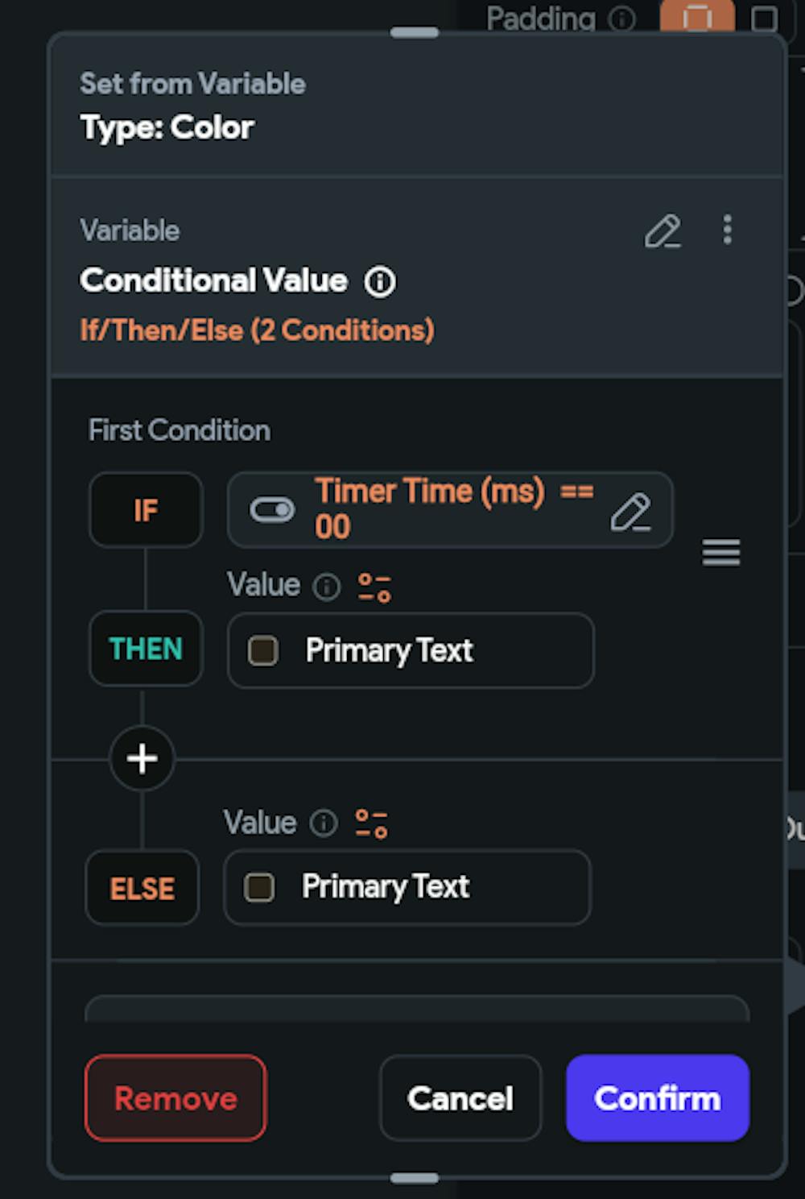Click the edit pencil beside Variable

point(663,231)
